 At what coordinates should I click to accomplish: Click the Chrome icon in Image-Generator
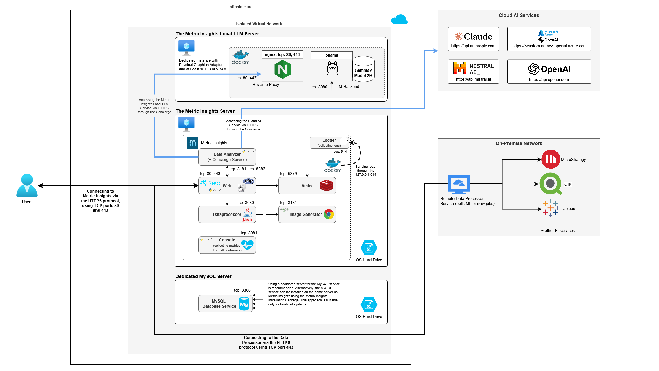329,214
